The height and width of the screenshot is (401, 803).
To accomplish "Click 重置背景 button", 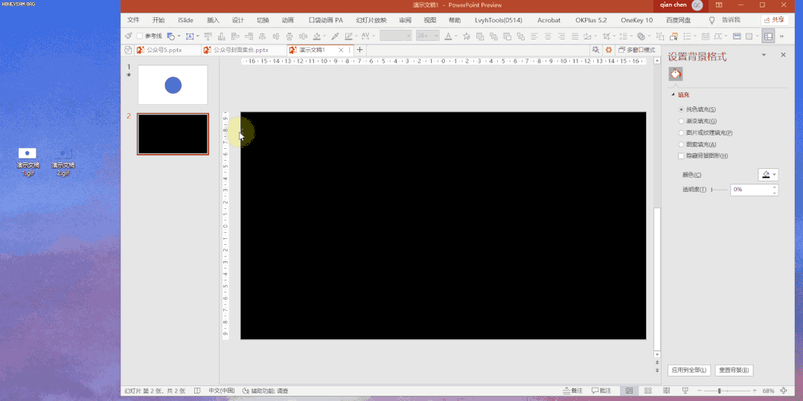I will click(734, 370).
